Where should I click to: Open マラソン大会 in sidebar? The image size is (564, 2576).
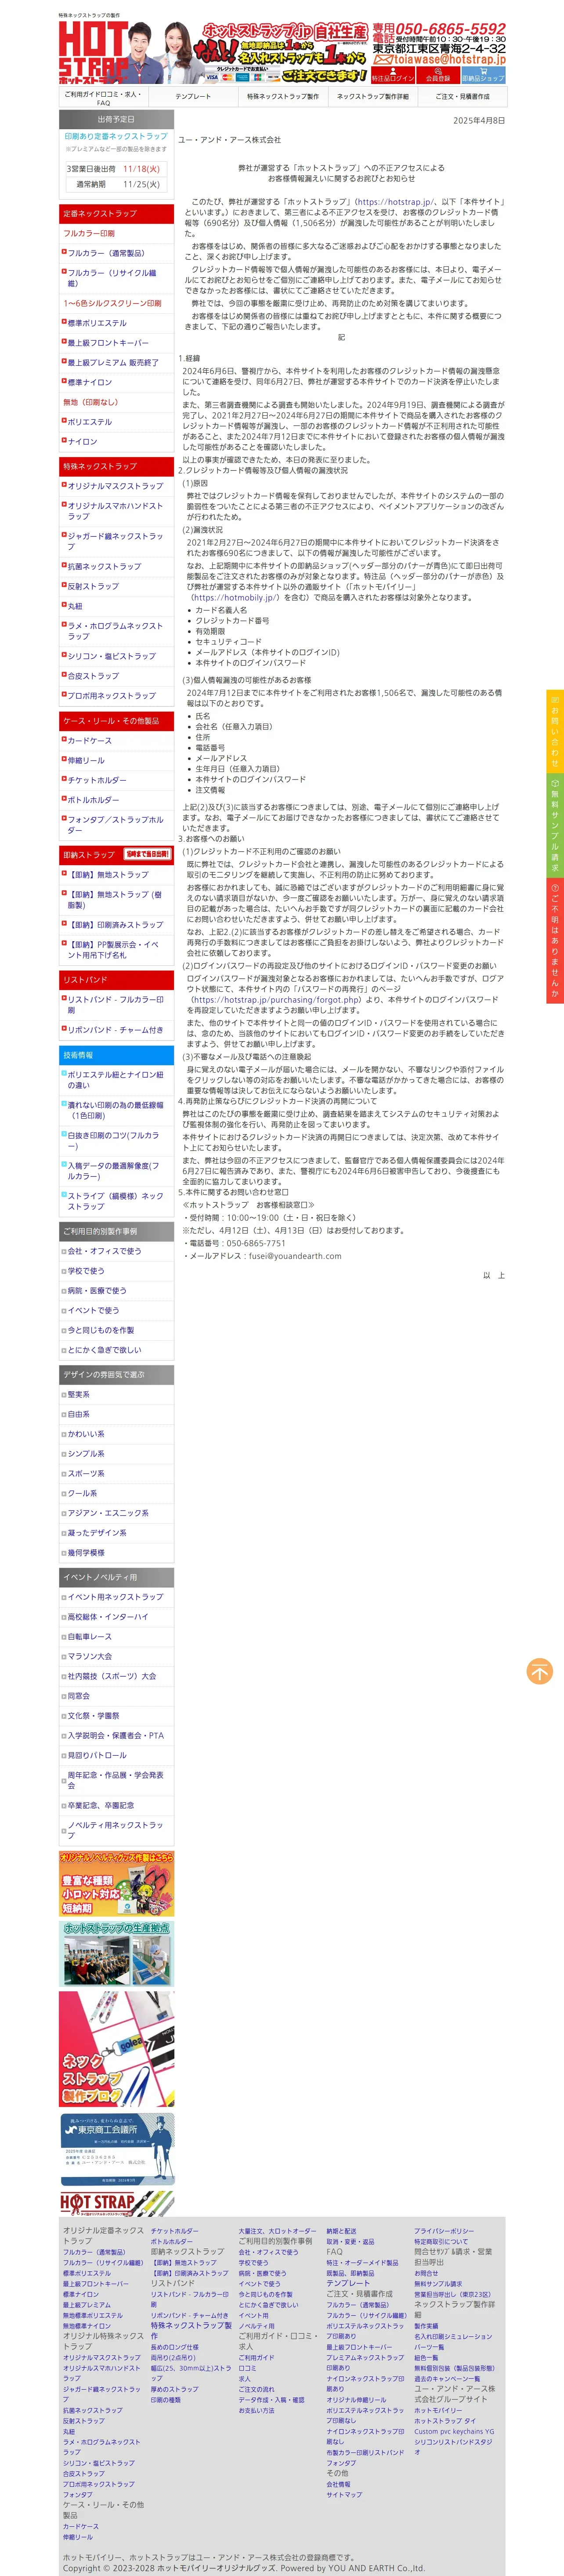(x=89, y=1656)
